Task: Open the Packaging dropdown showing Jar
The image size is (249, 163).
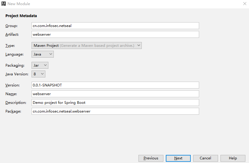Action: [40, 65]
